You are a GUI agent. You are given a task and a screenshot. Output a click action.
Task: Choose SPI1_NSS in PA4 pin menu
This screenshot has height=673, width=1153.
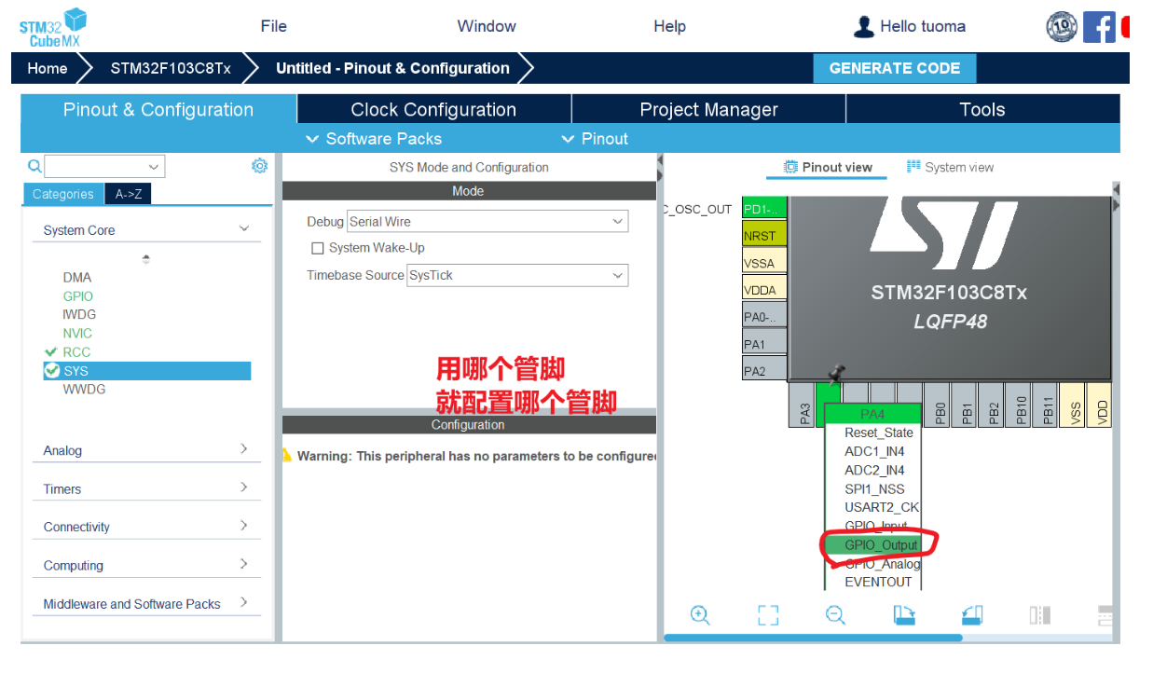coord(873,488)
